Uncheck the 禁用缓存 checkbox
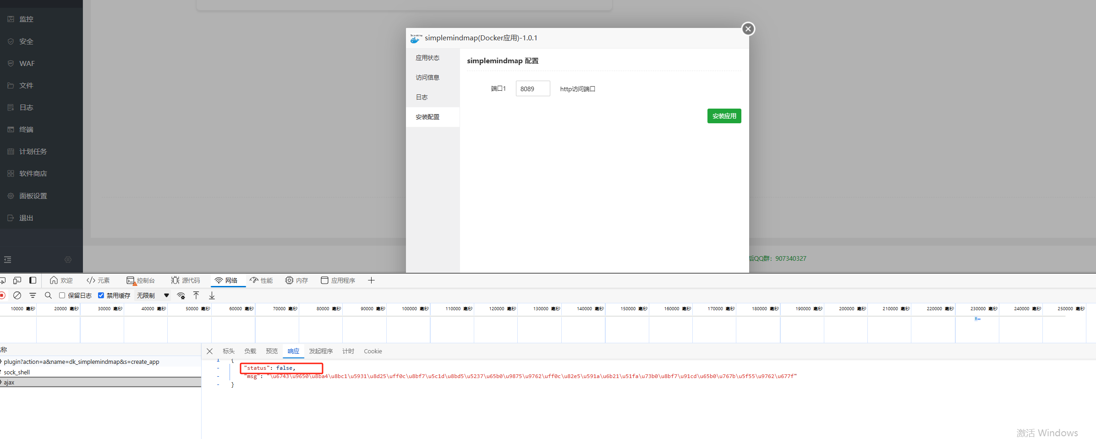This screenshot has height=439, width=1096. coord(101,296)
